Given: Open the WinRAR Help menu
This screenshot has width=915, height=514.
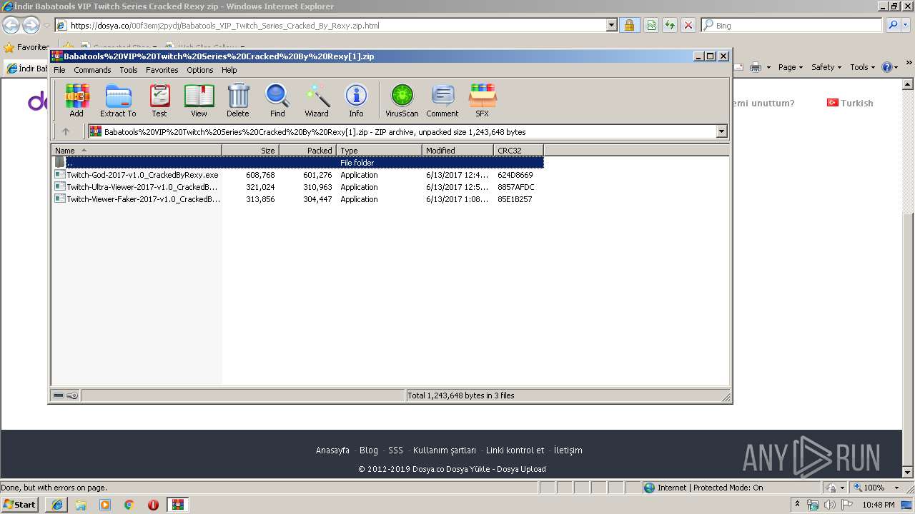Looking at the screenshot, I should [229, 70].
